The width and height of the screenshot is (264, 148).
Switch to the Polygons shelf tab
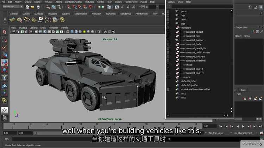(52, 14)
